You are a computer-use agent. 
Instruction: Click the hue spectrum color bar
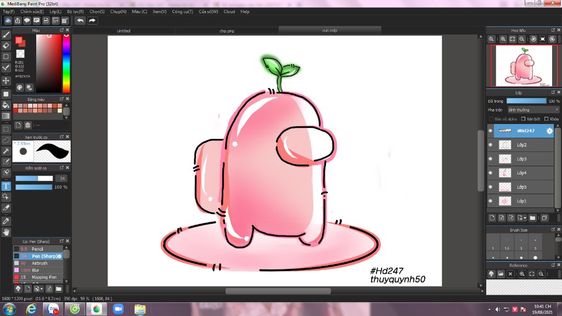pyautogui.click(x=66, y=64)
